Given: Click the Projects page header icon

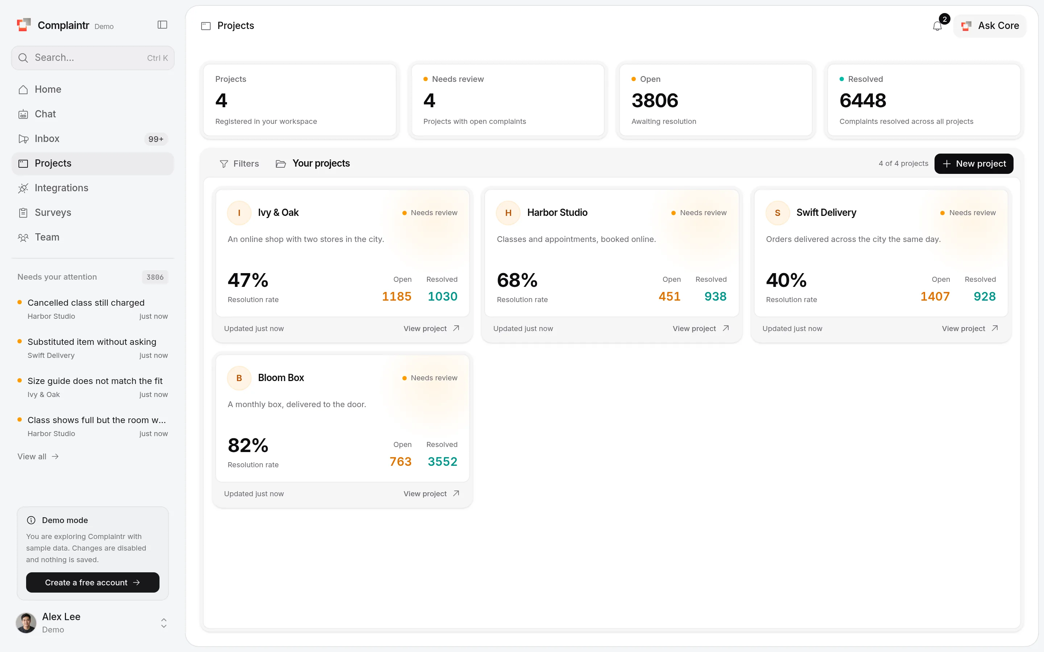Looking at the screenshot, I should (206, 26).
